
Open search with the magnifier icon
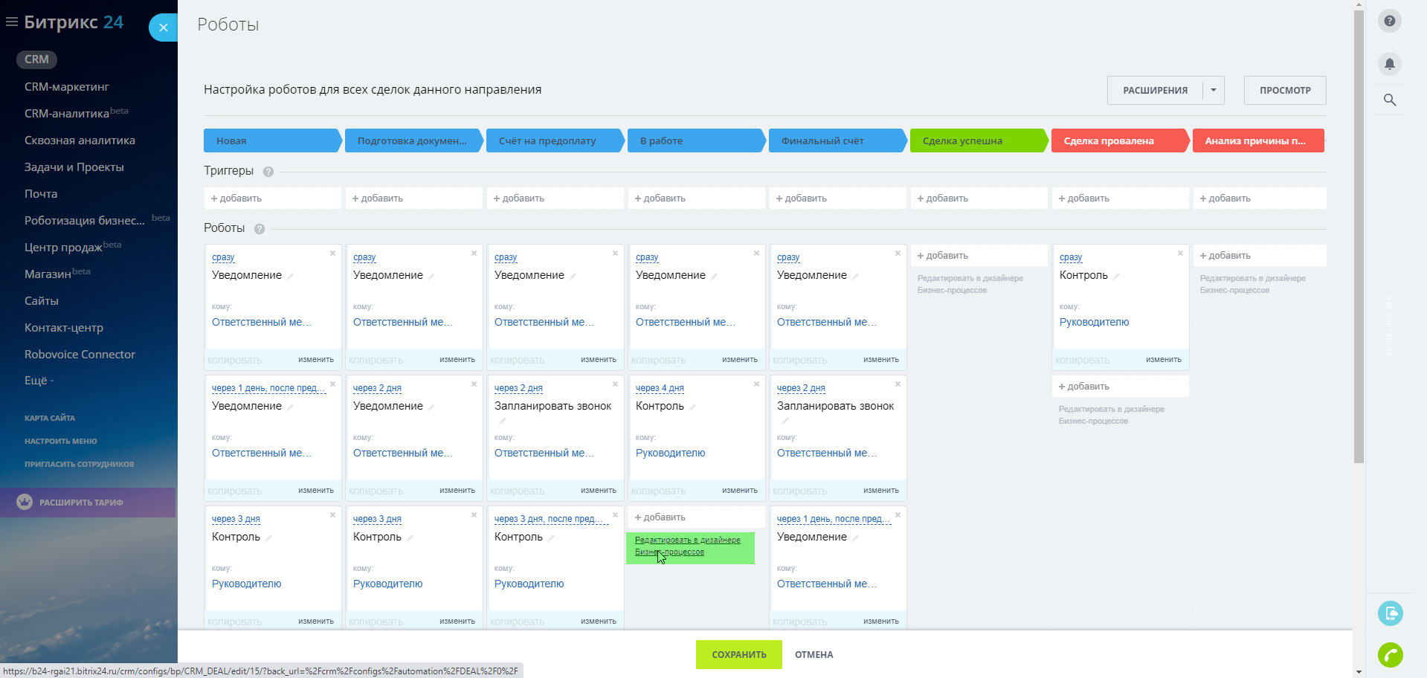click(x=1389, y=100)
